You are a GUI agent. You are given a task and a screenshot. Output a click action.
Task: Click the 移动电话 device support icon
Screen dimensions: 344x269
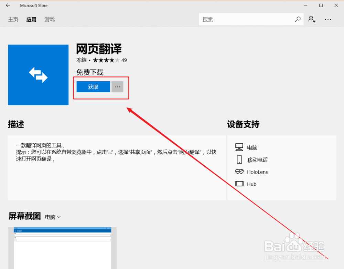click(239, 159)
